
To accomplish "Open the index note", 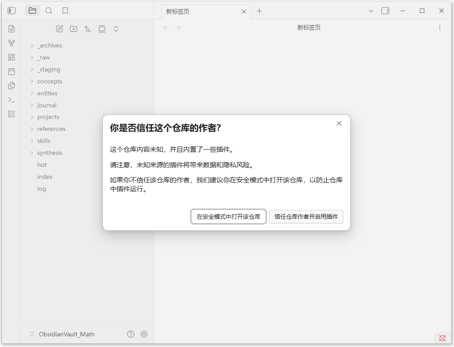I will coord(45,177).
